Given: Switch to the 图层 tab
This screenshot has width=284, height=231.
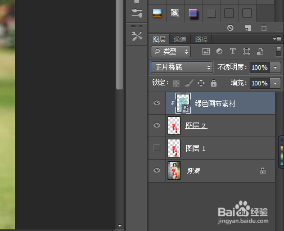Looking at the screenshot, I should point(159,39).
